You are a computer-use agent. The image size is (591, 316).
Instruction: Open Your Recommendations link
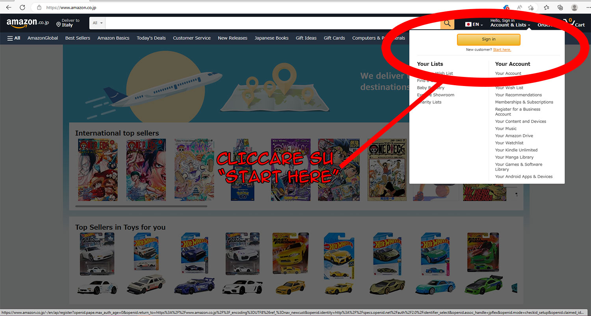(519, 95)
